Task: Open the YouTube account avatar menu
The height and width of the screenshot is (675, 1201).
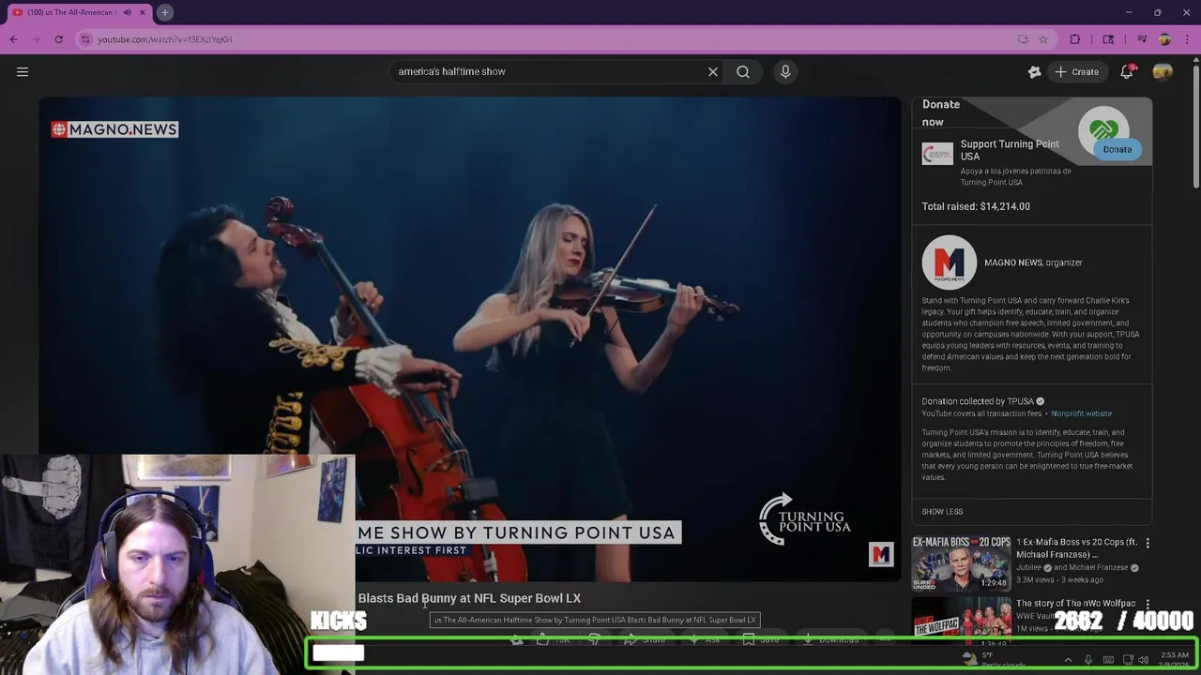Action: pyautogui.click(x=1163, y=72)
